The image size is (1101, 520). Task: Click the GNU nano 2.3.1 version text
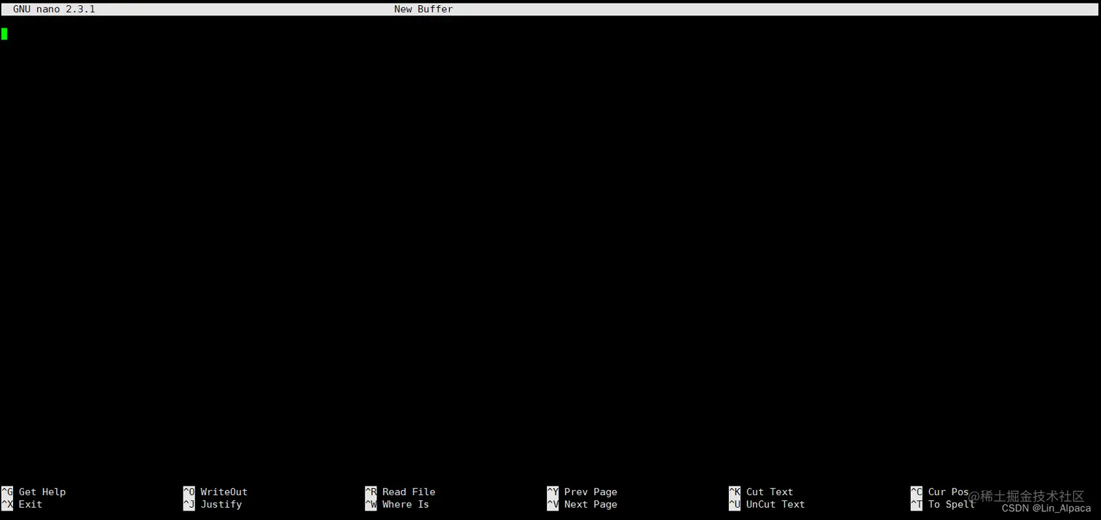pos(54,9)
